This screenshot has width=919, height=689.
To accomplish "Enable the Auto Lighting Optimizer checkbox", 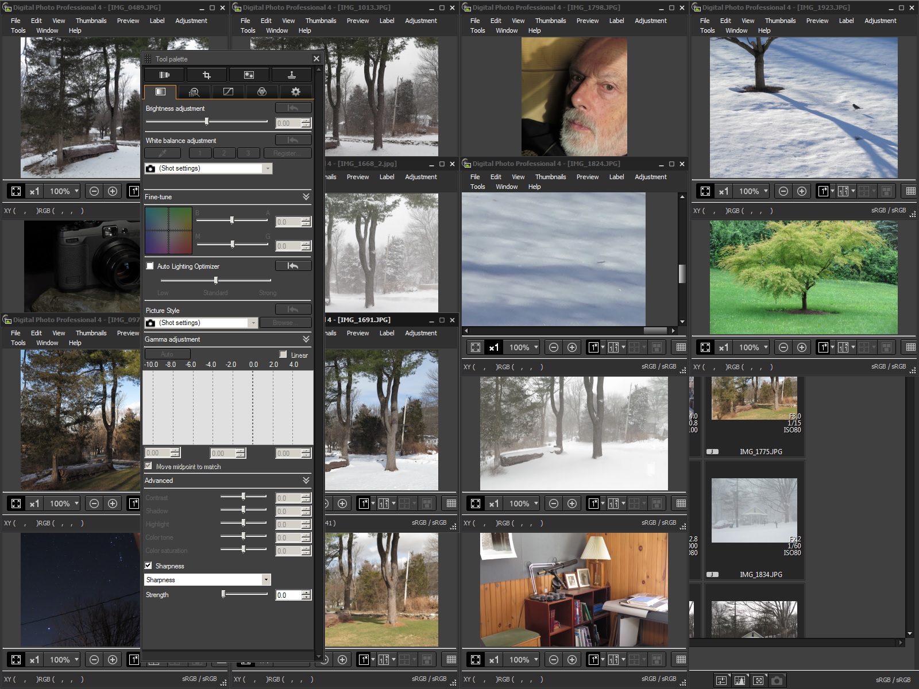I will (150, 266).
